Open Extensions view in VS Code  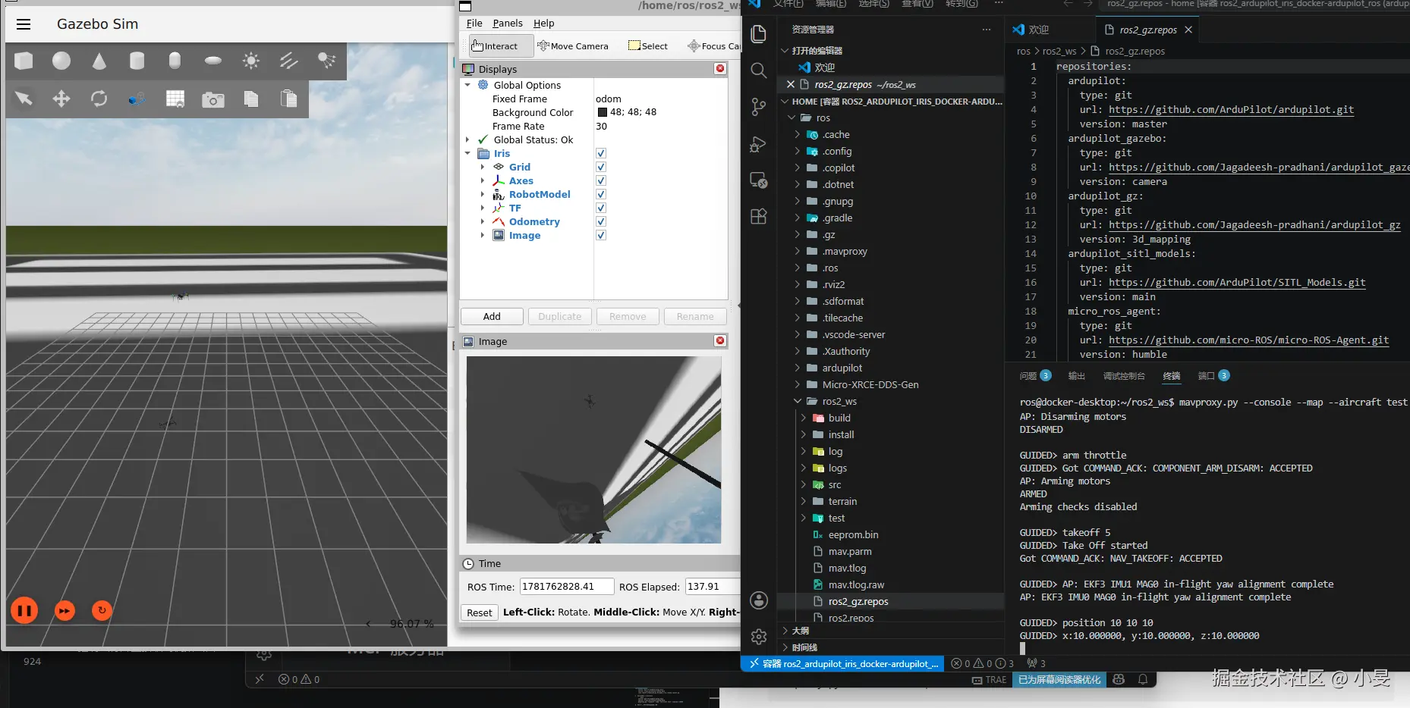click(758, 216)
